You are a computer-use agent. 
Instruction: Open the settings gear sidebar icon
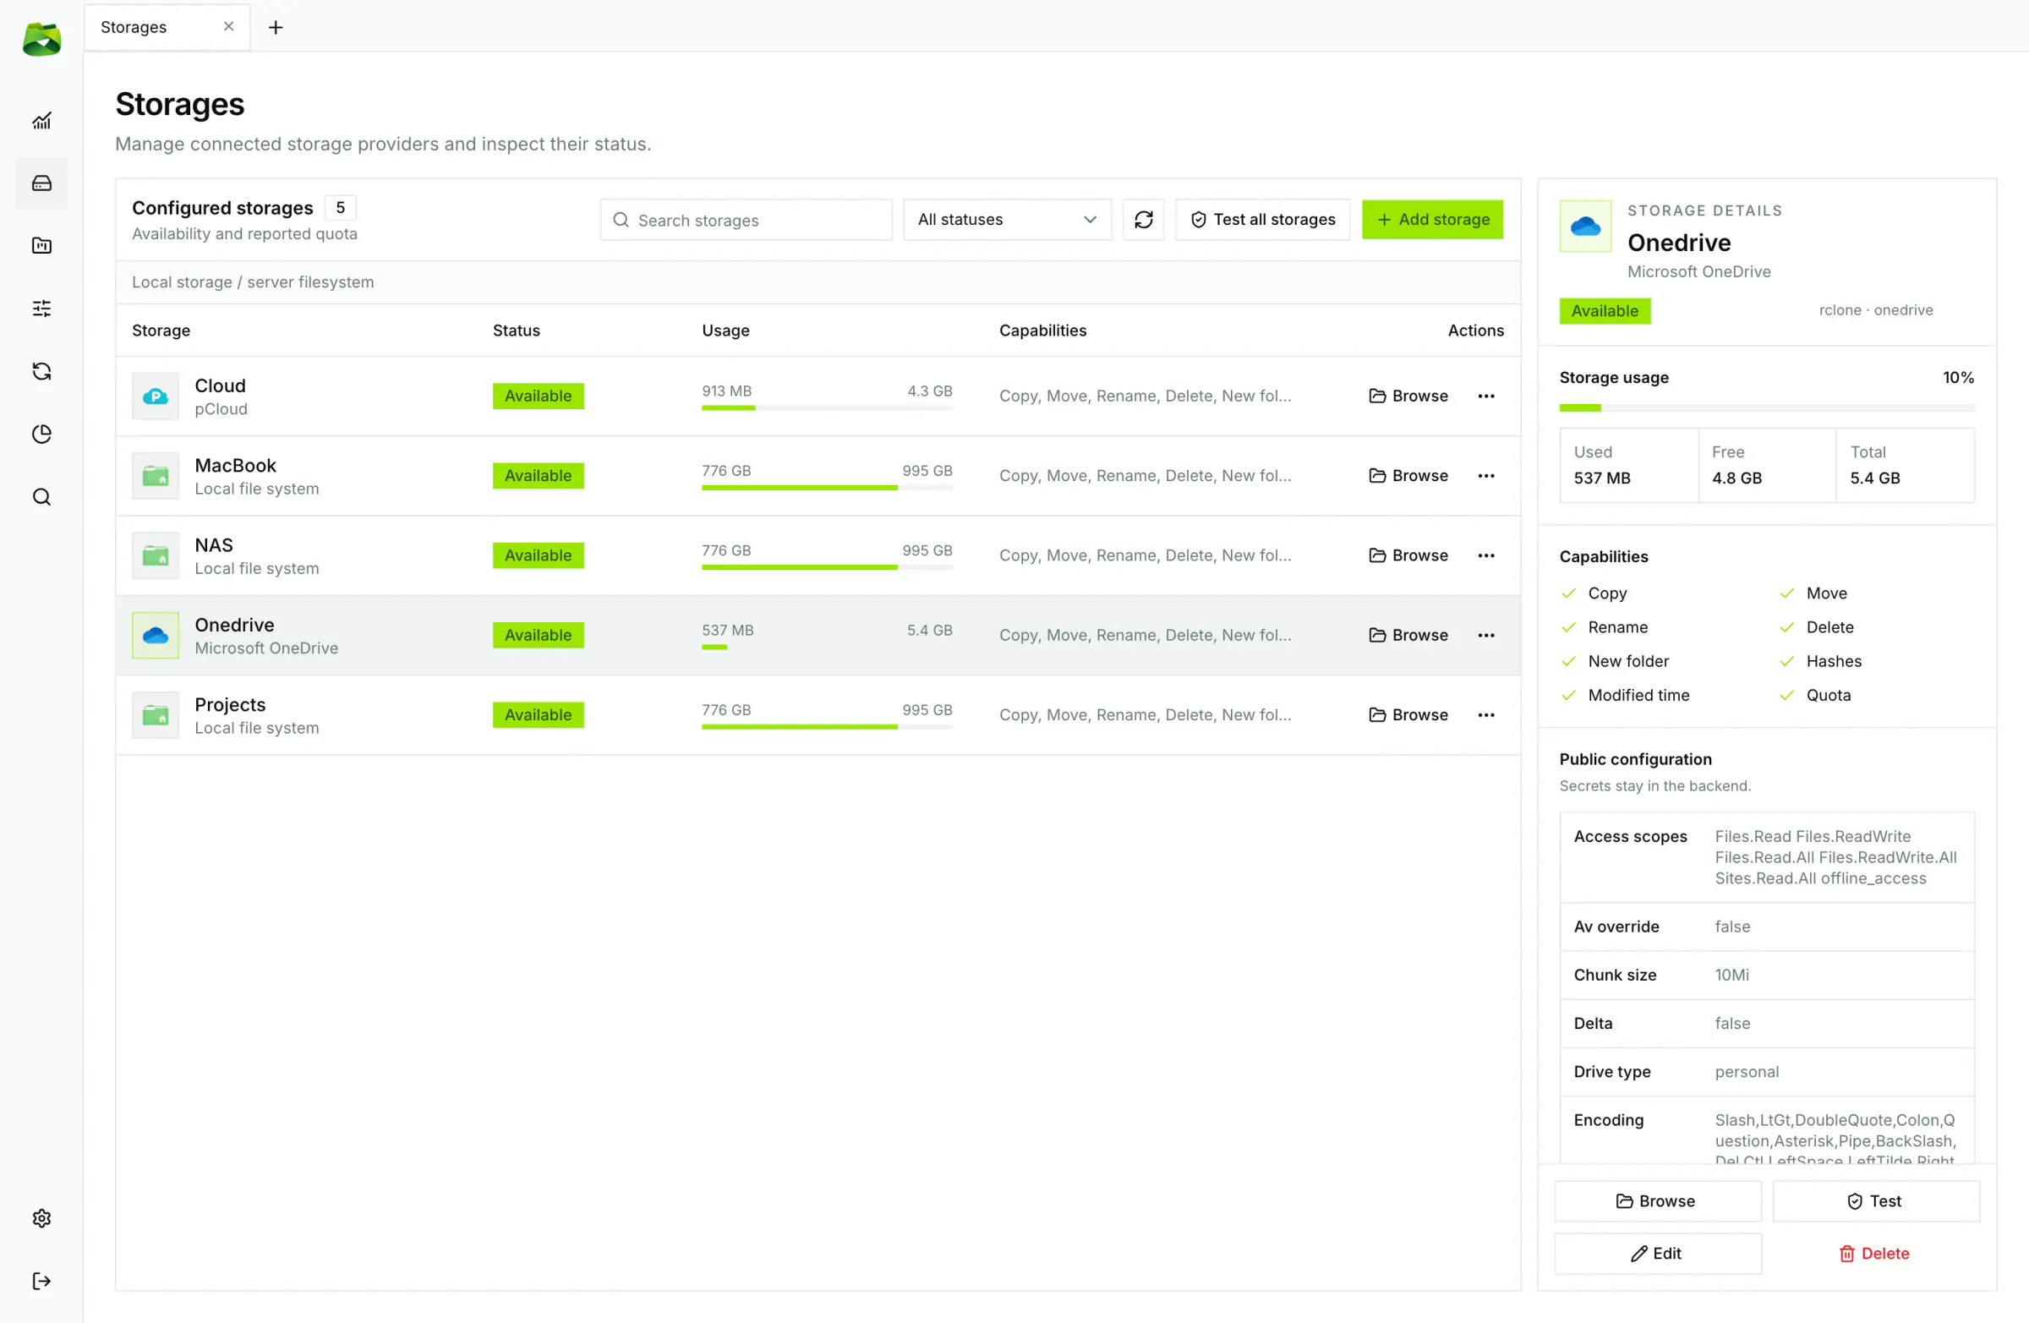(41, 1217)
